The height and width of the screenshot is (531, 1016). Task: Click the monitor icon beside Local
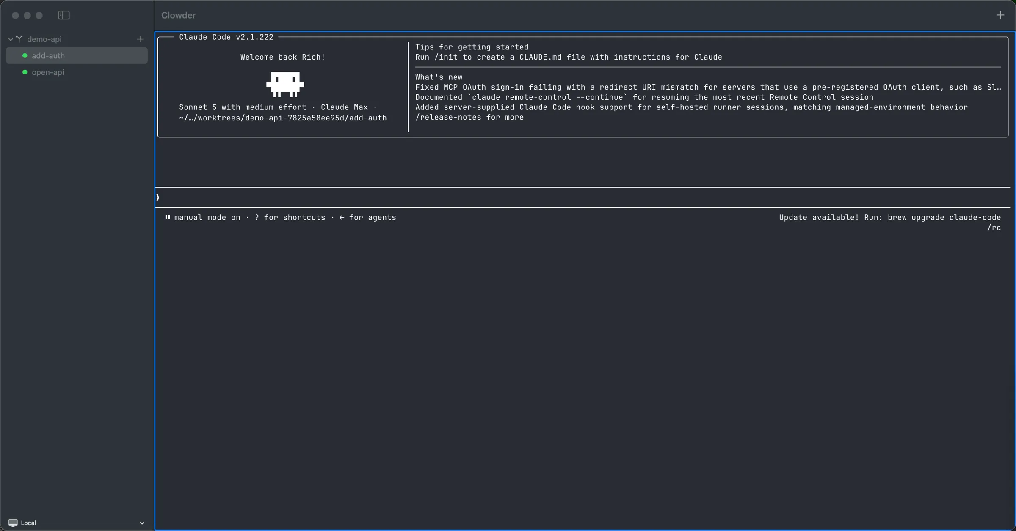tap(13, 523)
